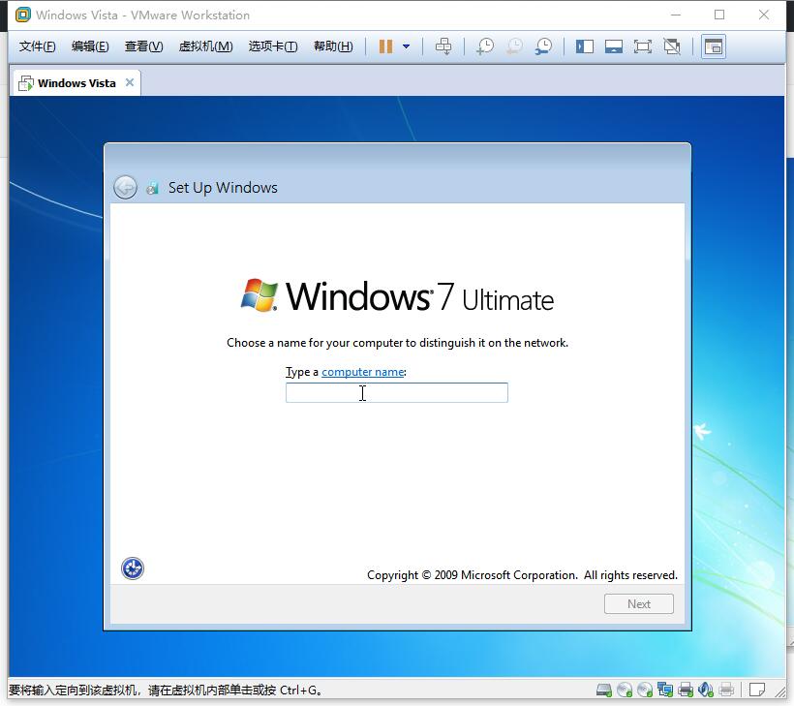This screenshot has height=706, width=794.
Task: Click Next in Set Up Windows
Action: [638, 603]
